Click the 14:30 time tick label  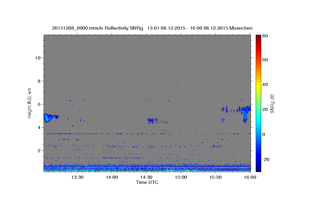146,177
